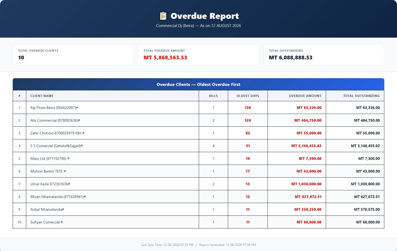Click S S Comercial (Sahidul&Sajjad) client name
This screenshot has width=397, height=251.
pyautogui.click(x=57, y=146)
